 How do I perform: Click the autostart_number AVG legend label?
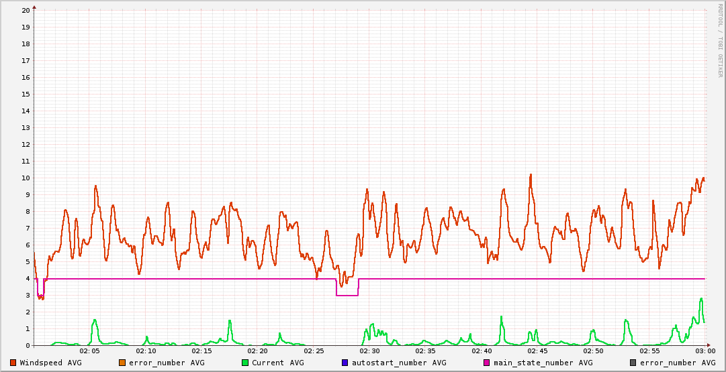pyautogui.click(x=399, y=363)
